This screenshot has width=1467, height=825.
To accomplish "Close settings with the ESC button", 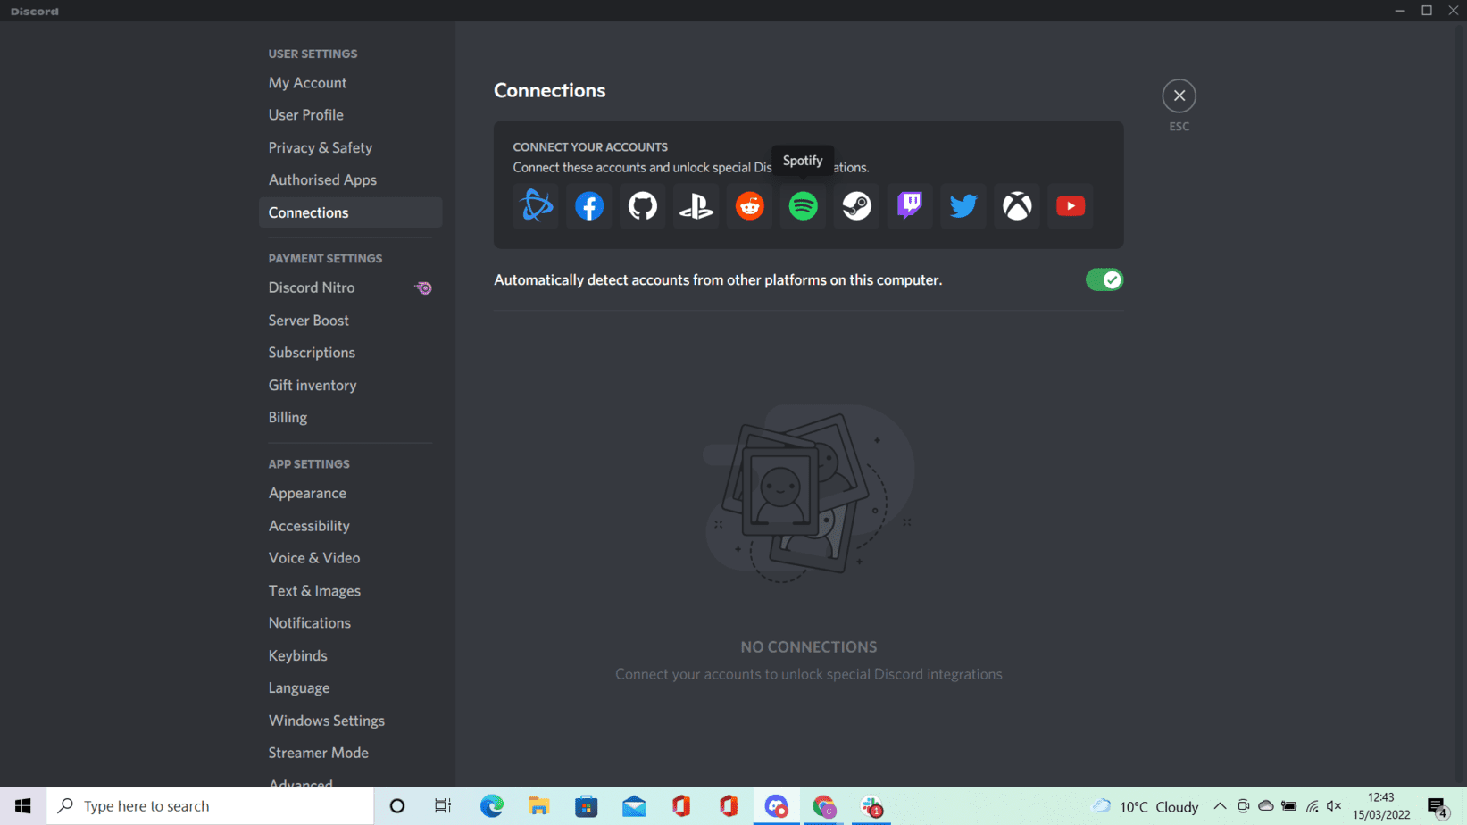I will point(1179,96).
